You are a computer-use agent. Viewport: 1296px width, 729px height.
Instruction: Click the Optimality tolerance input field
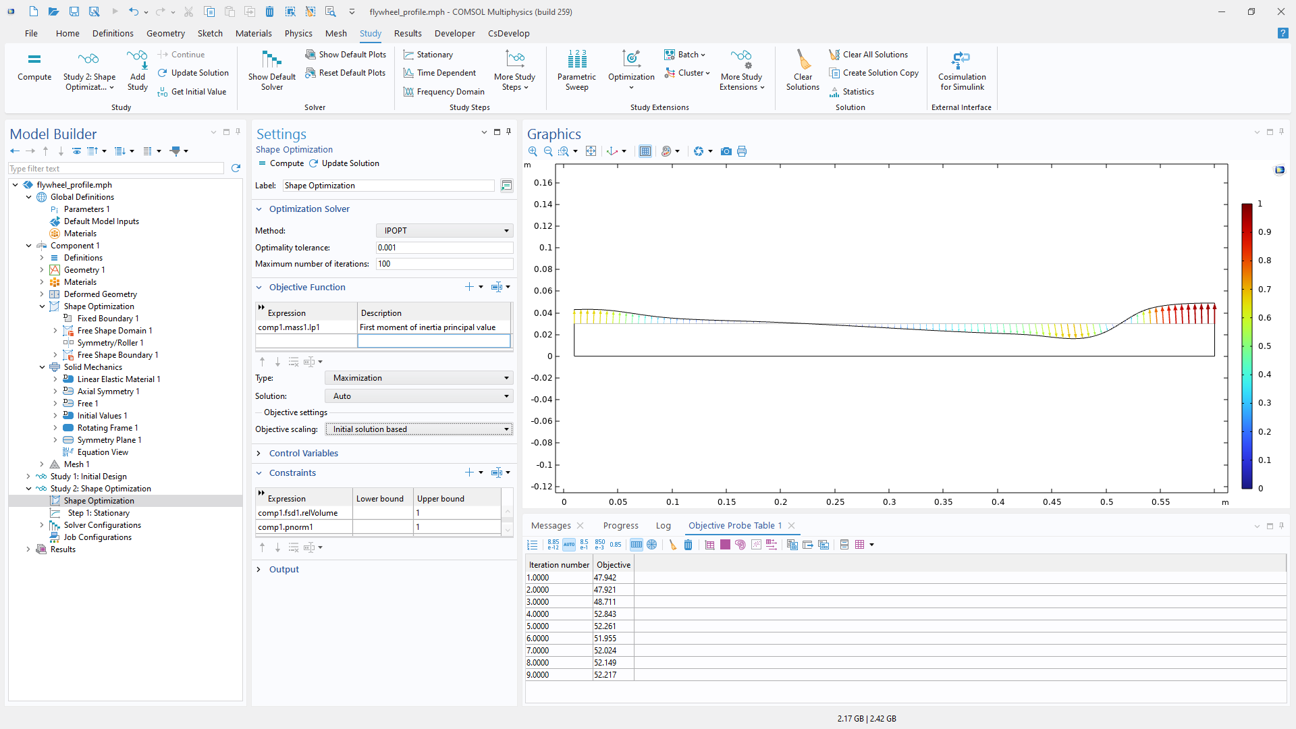click(444, 248)
